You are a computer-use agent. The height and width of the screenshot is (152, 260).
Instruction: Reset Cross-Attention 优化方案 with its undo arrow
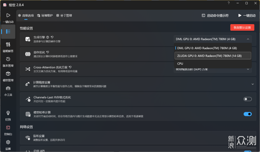pyautogui.click(x=70, y=67)
